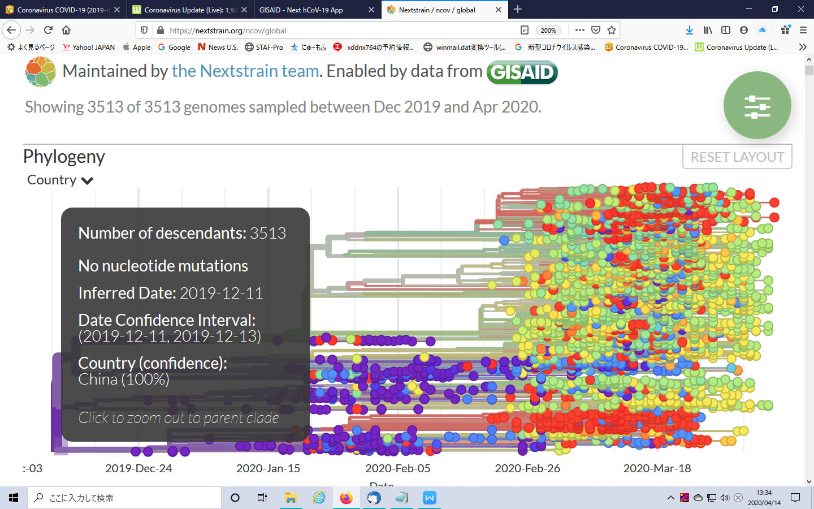
Task: Click the 200% zoom level indicator
Action: click(x=548, y=31)
